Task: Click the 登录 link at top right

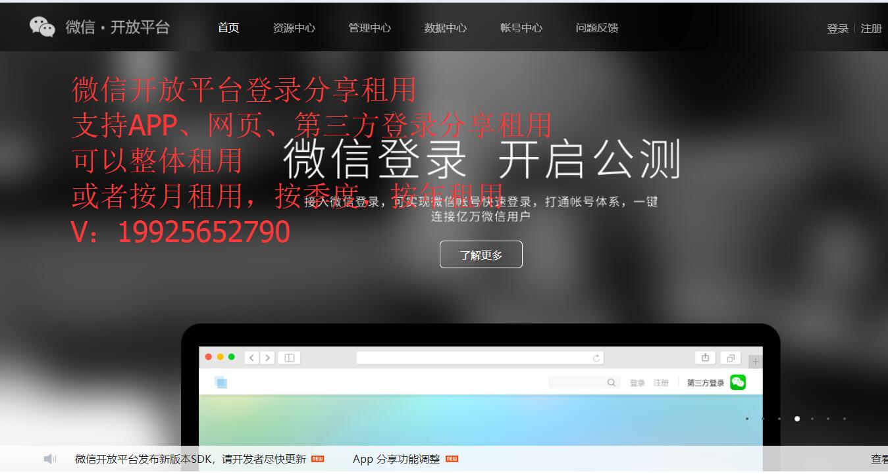Action: click(x=837, y=28)
